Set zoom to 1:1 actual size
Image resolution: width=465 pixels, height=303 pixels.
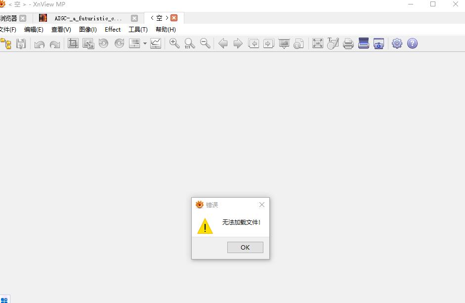(189, 43)
